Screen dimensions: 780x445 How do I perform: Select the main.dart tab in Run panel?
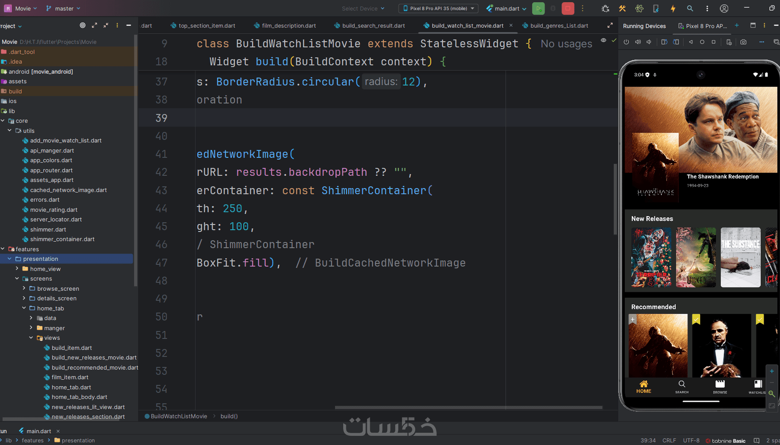pyautogui.click(x=35, y=431)
